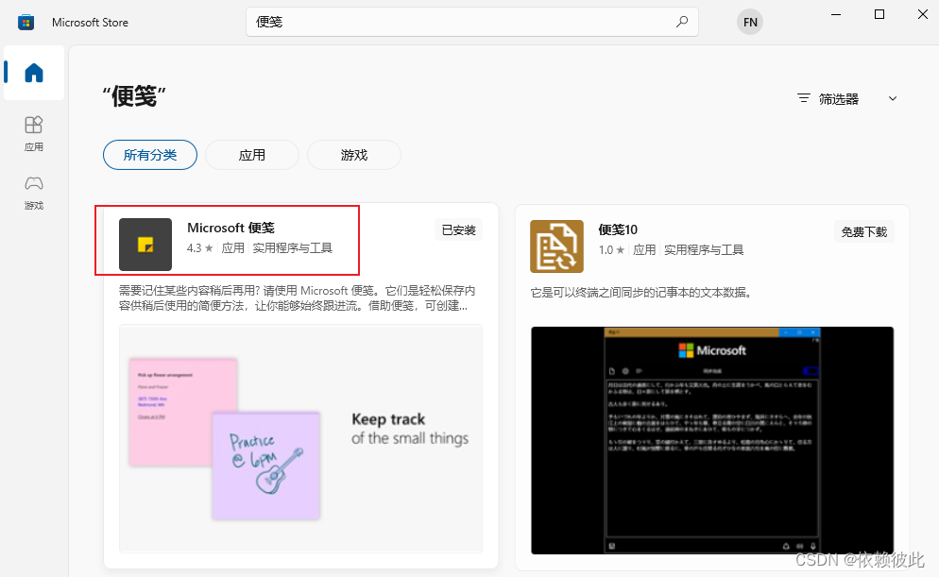Focus the search box containing 便笺
The height and width of the screenshot is (577, 939).
[x=472, y=22]
